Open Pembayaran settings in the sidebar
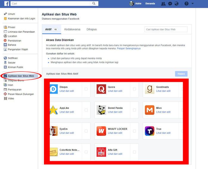 point(15,89)
